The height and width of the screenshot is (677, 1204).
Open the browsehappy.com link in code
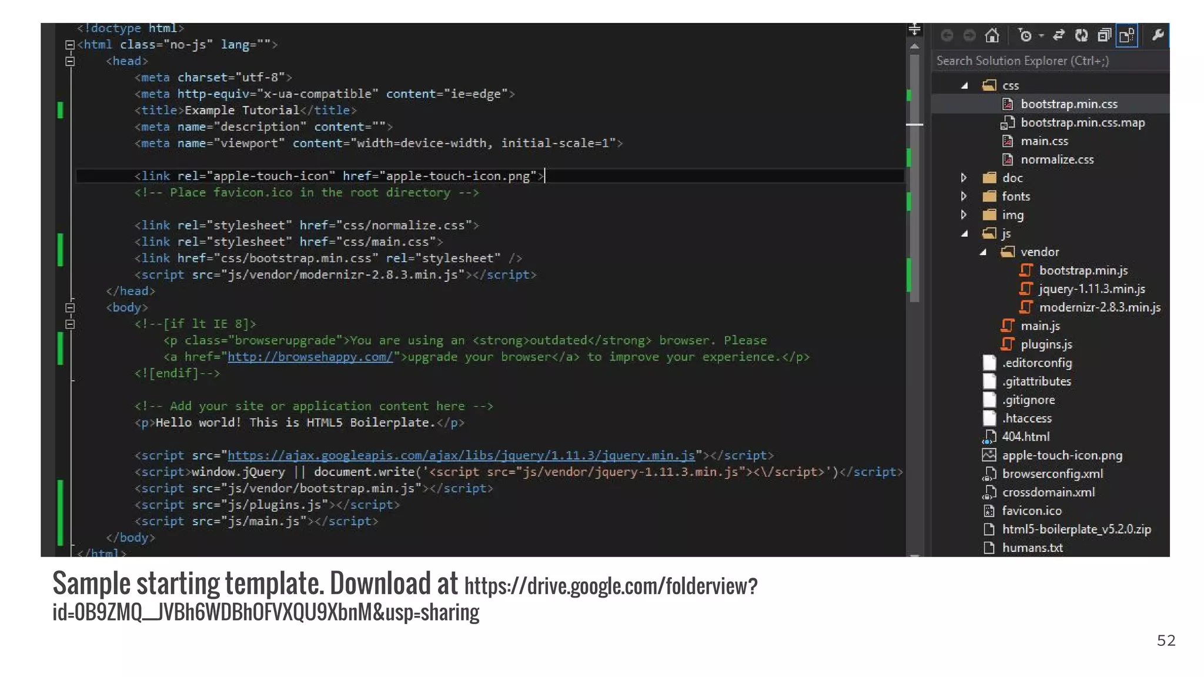tap(310, 357)
